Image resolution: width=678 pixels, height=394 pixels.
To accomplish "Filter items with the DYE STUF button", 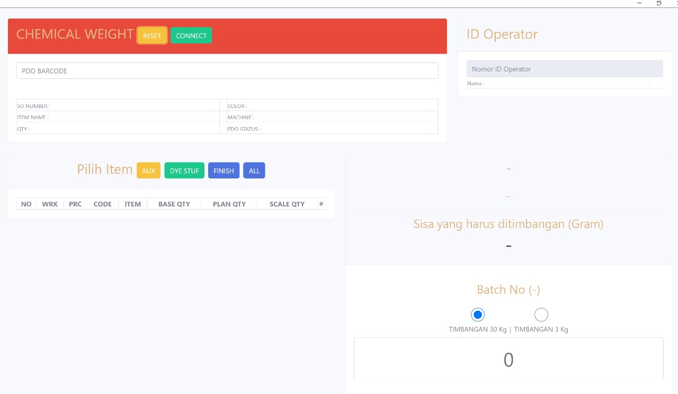I will [x=184, y=171].
